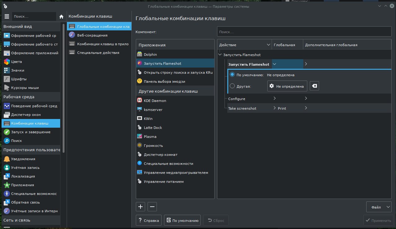Add a component with the plus button
The height and width of the screenshot is (229, 396).
(x=141, y=207)
